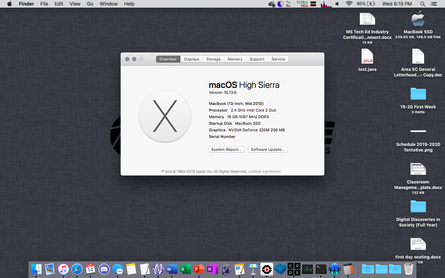
Task: Select Digital Discoveries in Society folder
Action: tap(418, 213)
